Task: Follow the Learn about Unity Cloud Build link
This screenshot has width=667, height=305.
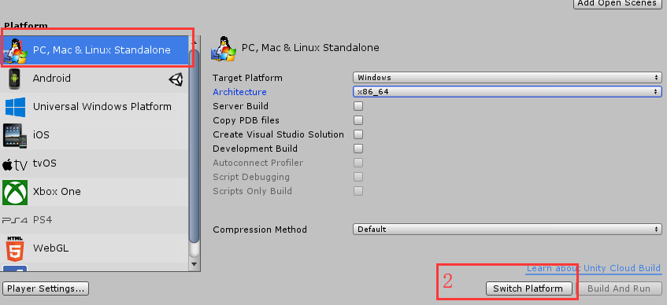Action: point(594,269)
